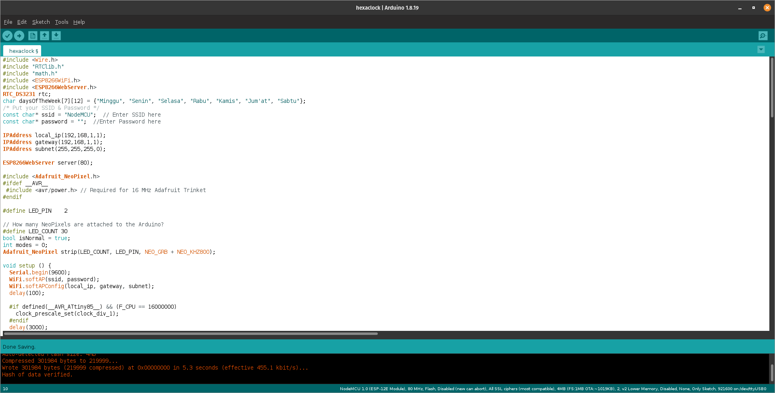The height and width of the screenshot is (393, 775).
Task: Maximize the Arduino window
Action: (754, 8)
